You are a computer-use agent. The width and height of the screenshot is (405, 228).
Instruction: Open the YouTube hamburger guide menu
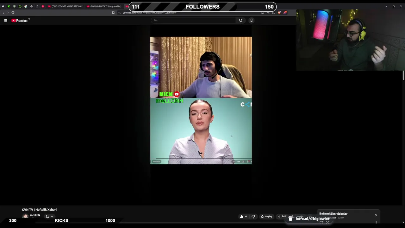5,20
